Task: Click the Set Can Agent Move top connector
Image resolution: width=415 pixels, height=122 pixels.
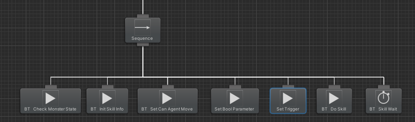Action: click(167, 87)
